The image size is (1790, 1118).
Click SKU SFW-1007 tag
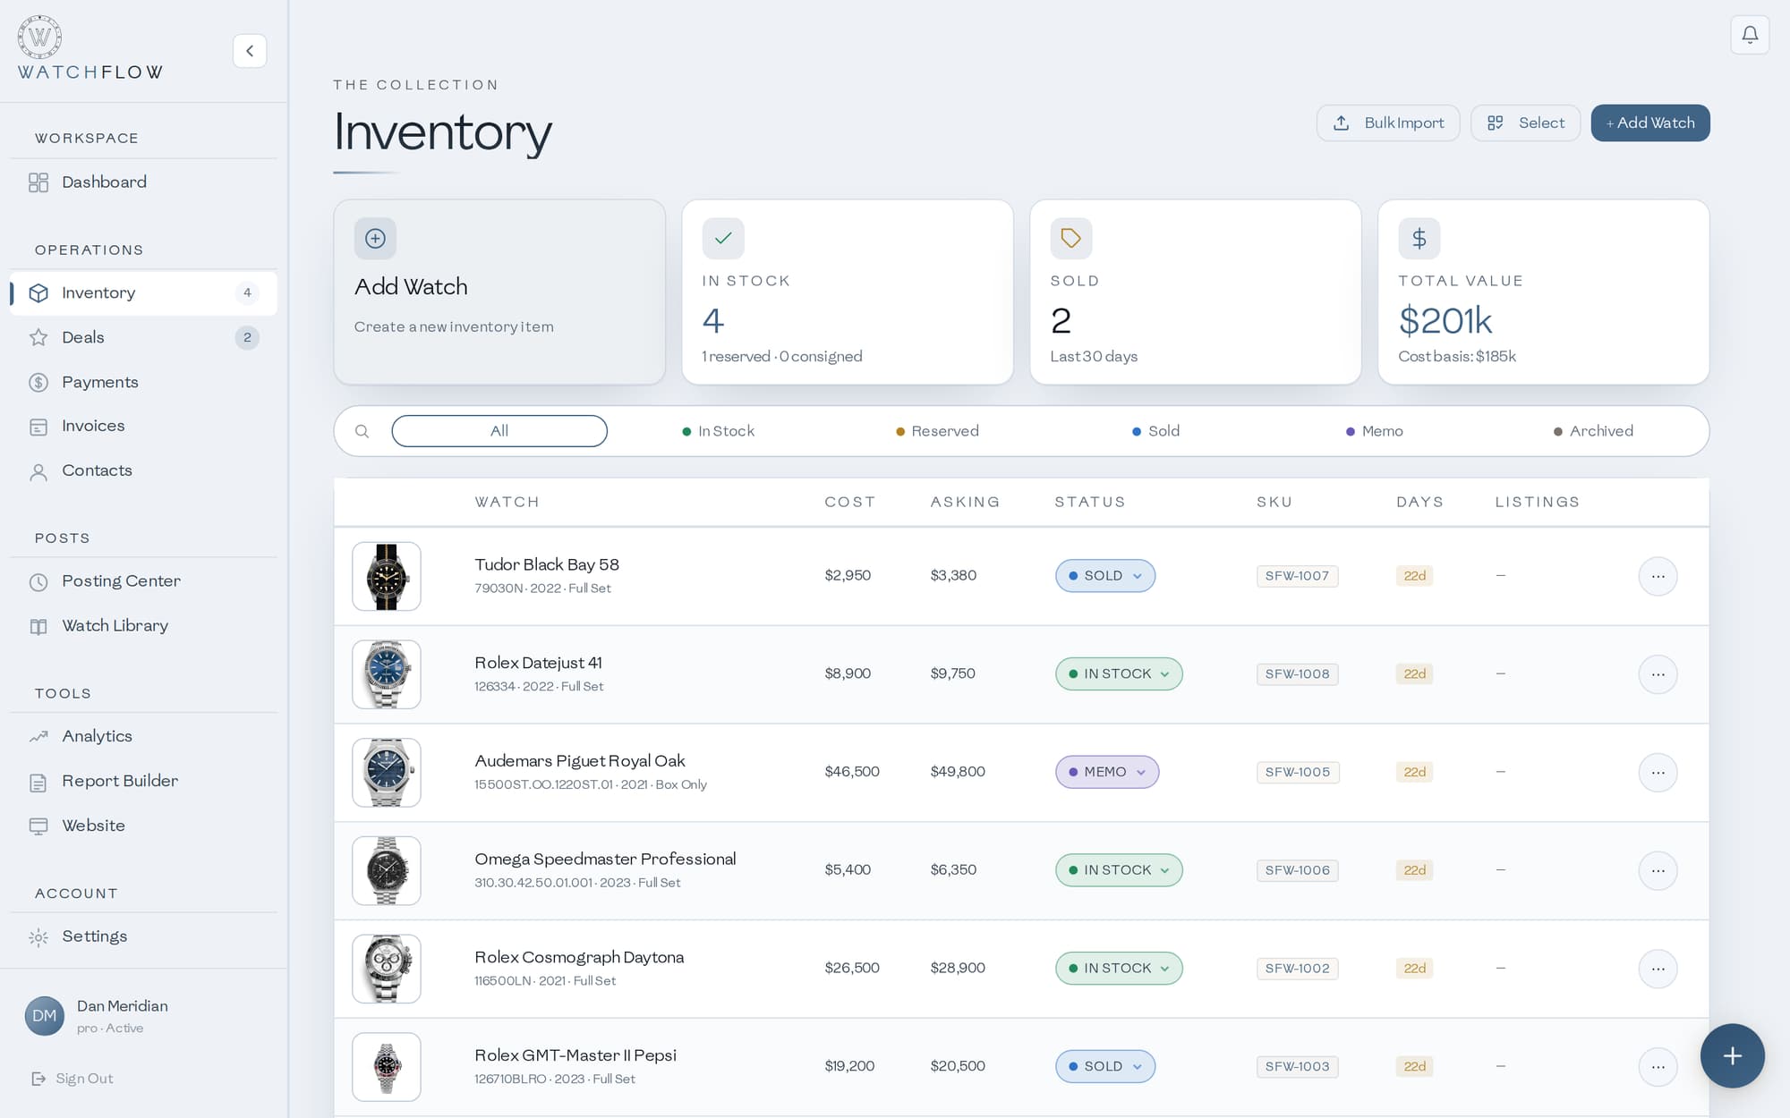[1298, 576]
